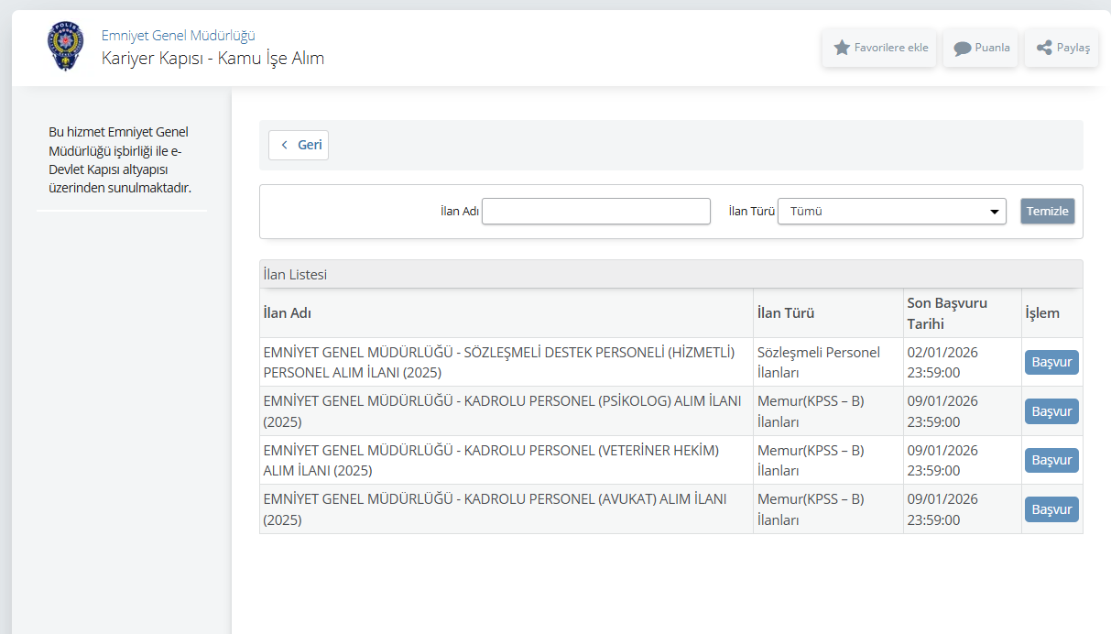
Task: Share the page using Paylaş
Action: point(1062,48)
